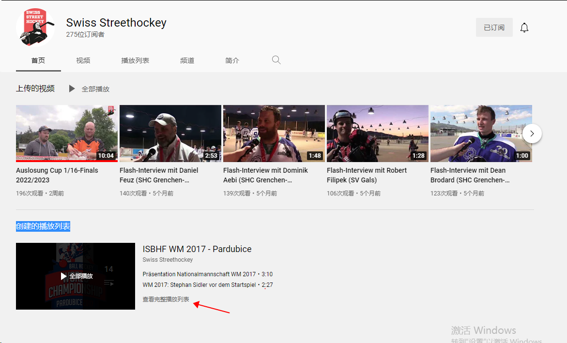Click title Flash-Interview mit Dominik Aebi

tap(265, 175)
